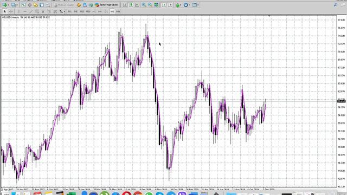Select the W1 weekly timeframe

point(112,11)
